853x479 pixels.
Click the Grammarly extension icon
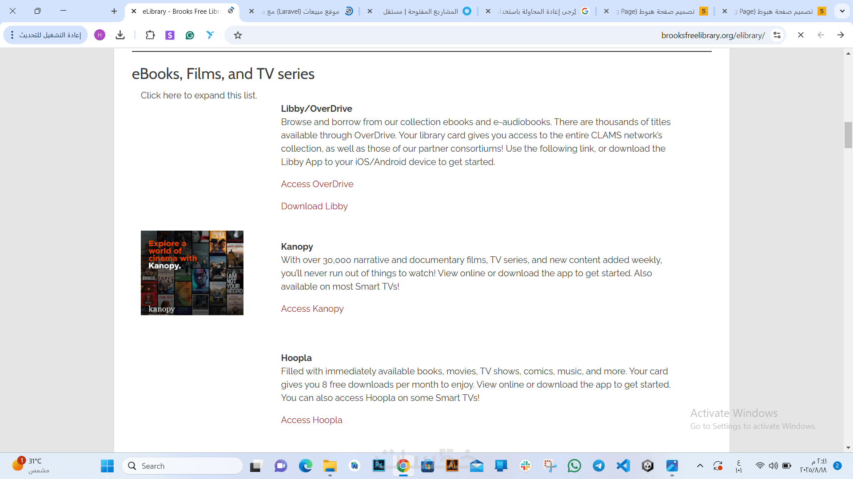[x=190, y=35]
